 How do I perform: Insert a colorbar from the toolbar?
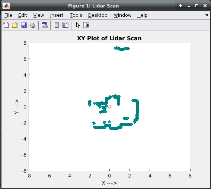click(57, 25)
